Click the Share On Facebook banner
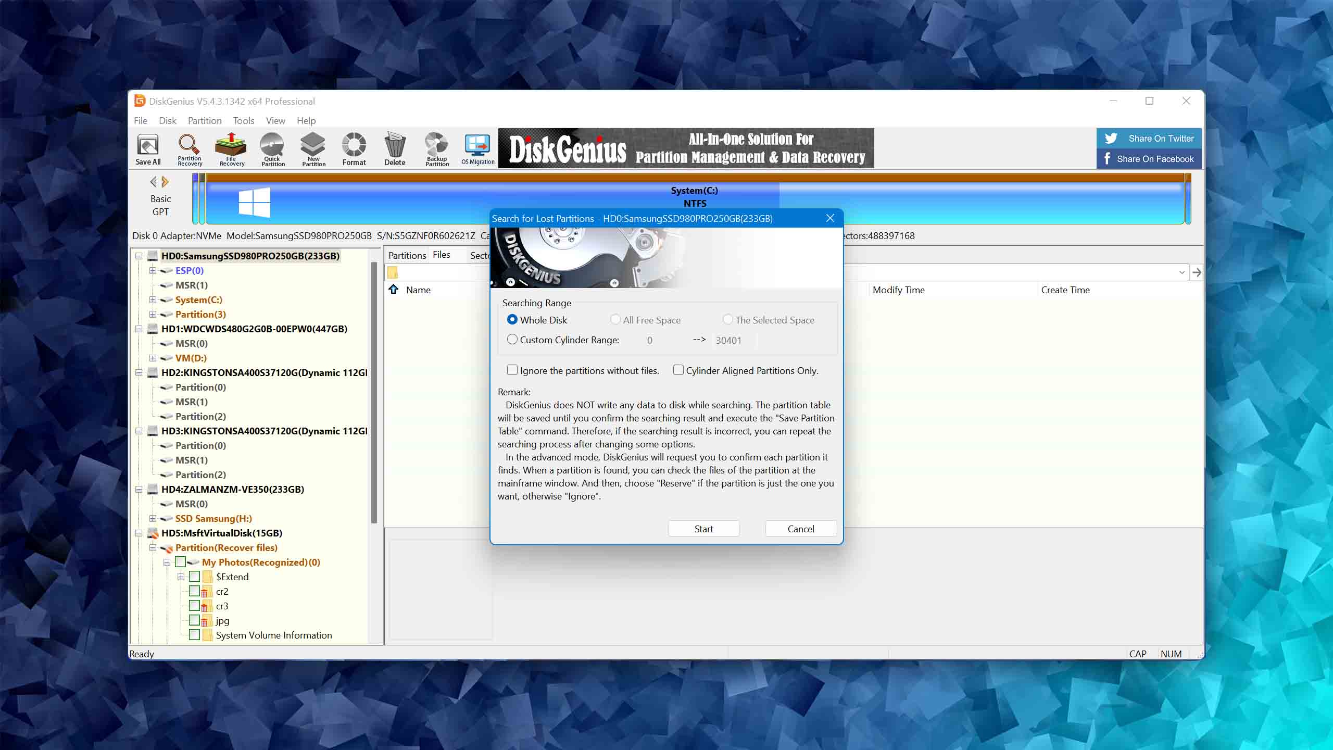The image size is (1333, 750). [x=1149, y=159]
